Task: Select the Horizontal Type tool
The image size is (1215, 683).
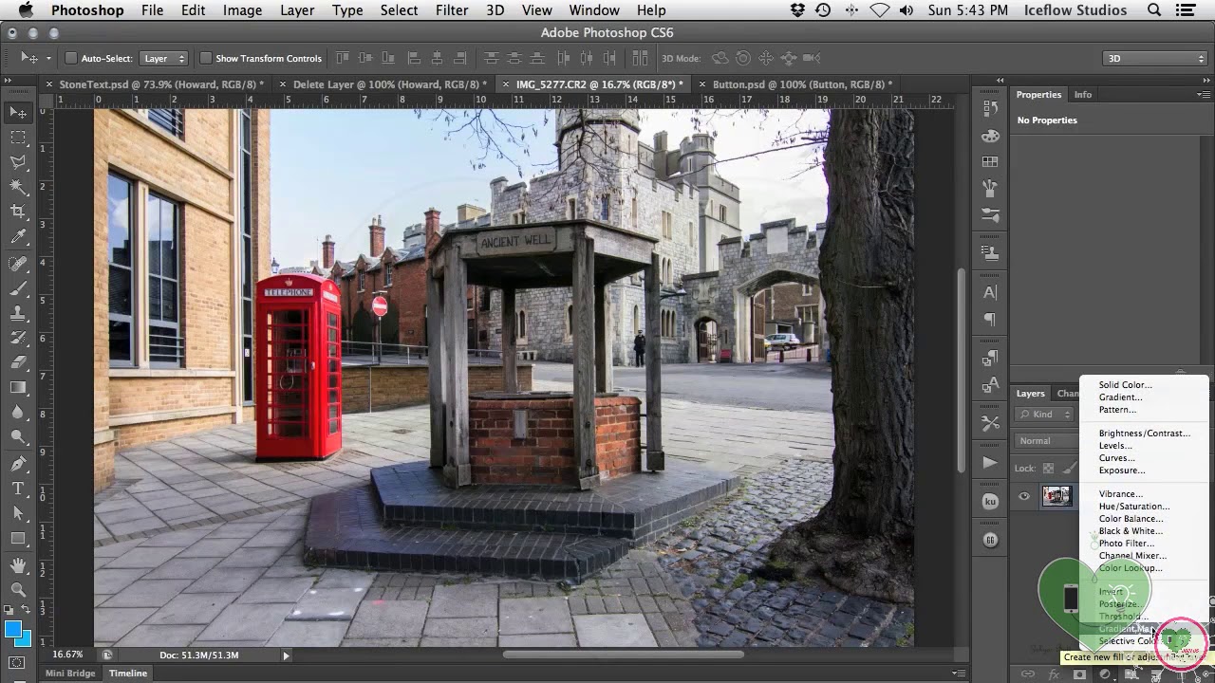Action: (x=18, y=489)
